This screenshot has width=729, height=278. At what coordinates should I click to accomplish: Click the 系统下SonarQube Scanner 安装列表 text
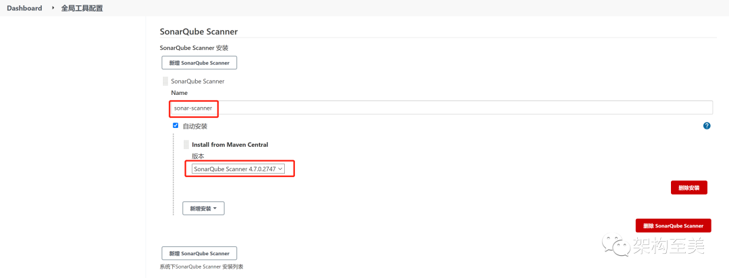(201, 267)
